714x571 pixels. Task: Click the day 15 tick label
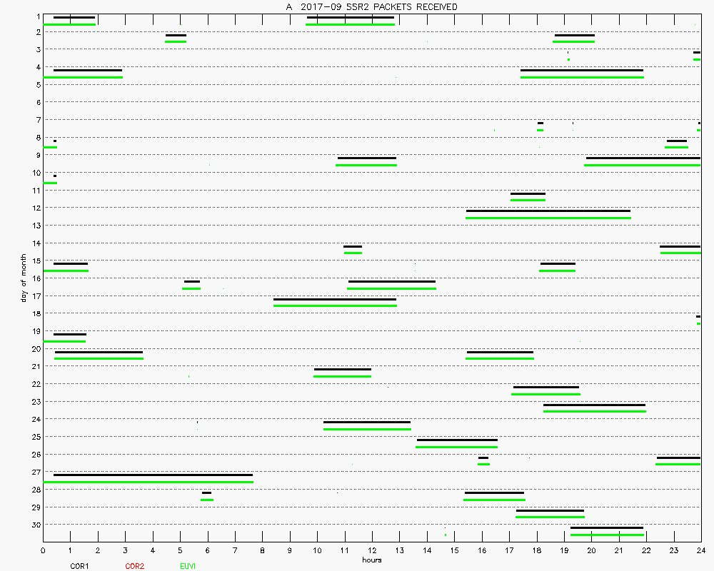point(34,261)
